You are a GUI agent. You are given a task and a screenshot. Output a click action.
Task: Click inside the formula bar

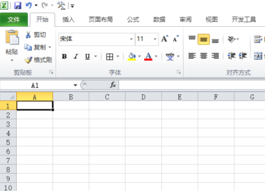[x=192, y=85]
